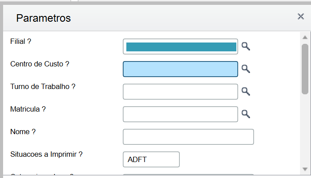Click the Centro de Custo magnifier icon

[x=246, y=69]
